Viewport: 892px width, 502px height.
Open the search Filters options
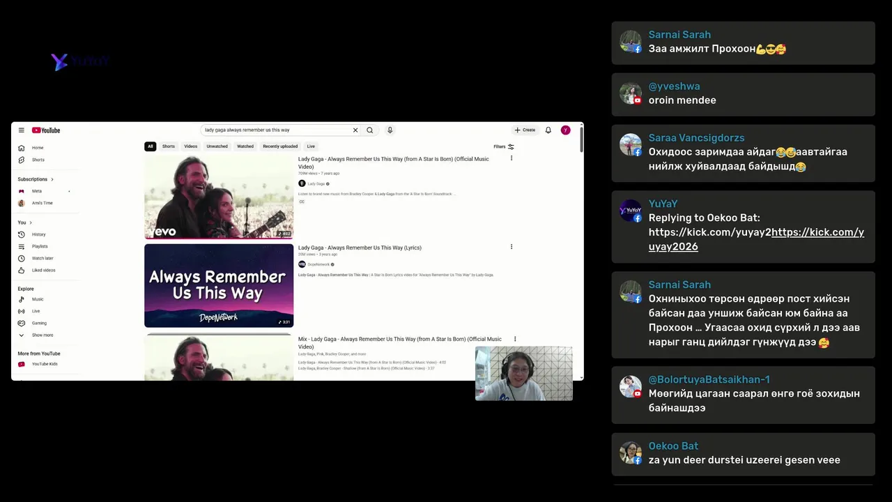click(504, 146)
